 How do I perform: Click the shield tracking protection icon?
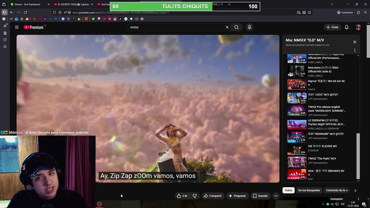click(54, 12)
